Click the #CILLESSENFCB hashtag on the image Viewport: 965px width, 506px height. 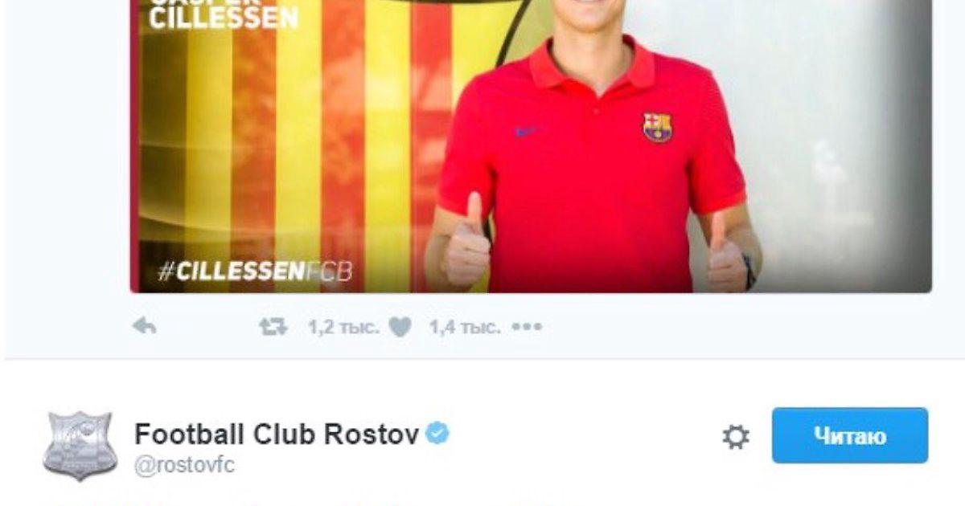[254, 271]
